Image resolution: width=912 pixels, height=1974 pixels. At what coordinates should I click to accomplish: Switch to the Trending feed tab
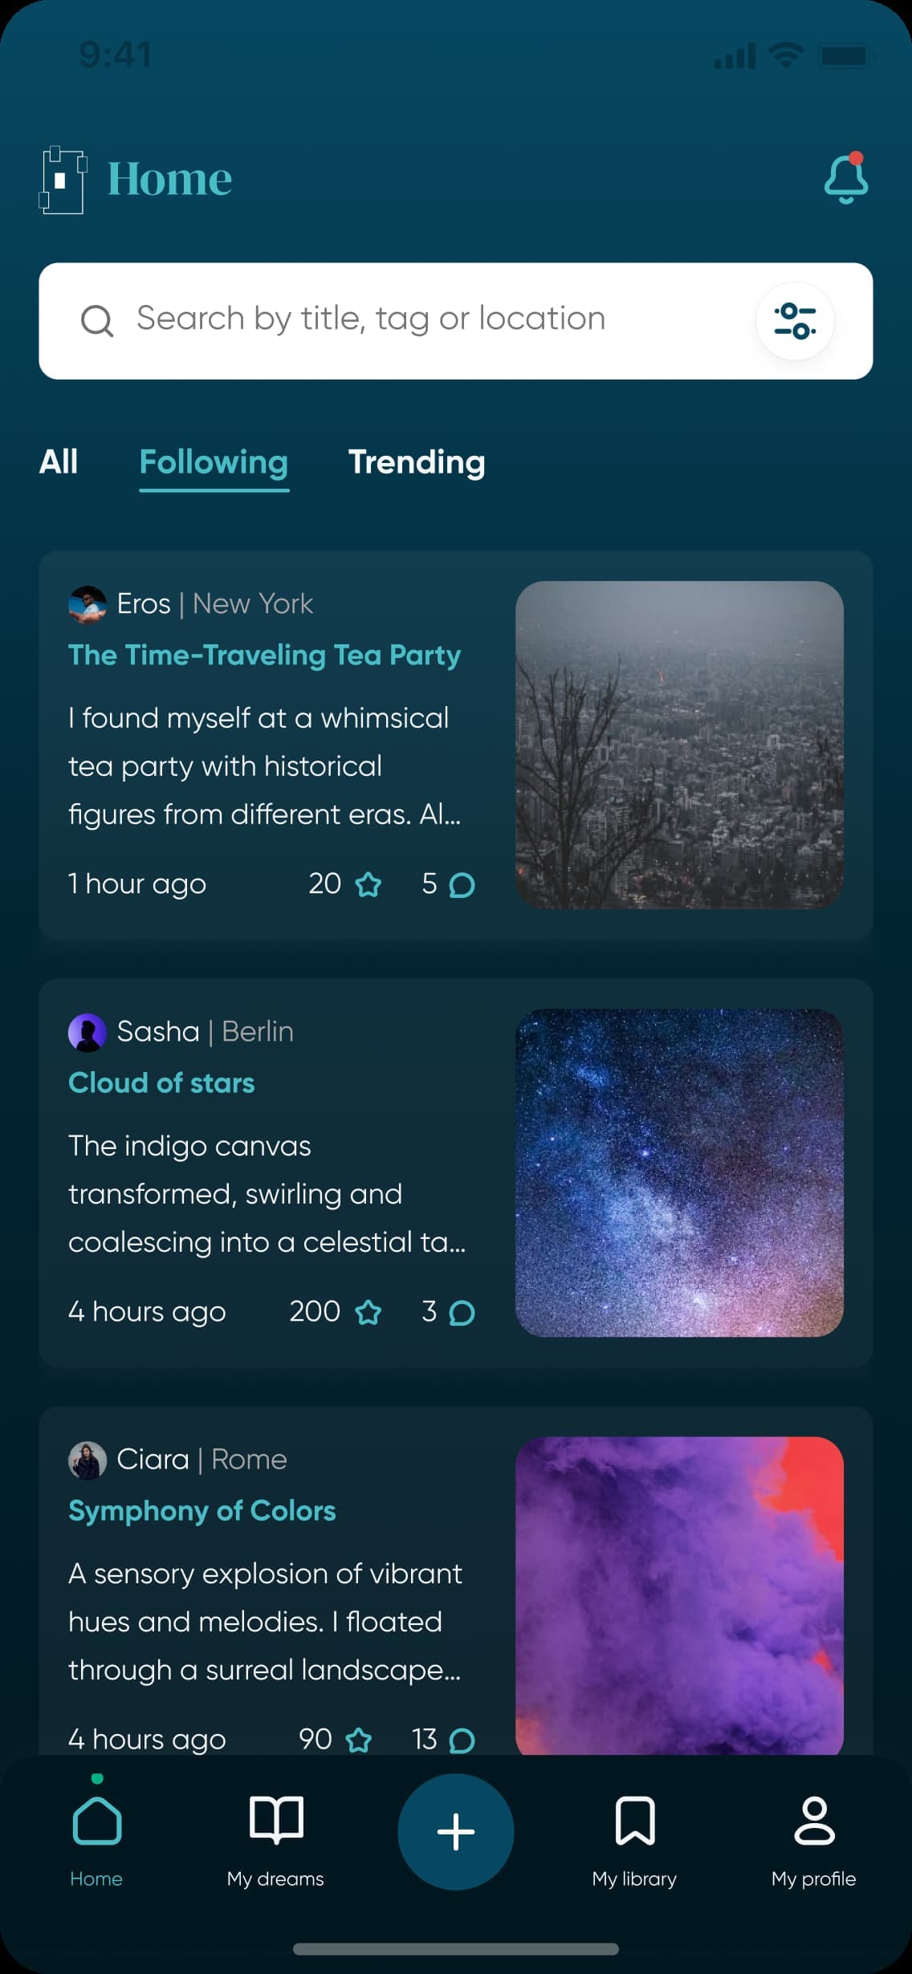coord(416,462)
